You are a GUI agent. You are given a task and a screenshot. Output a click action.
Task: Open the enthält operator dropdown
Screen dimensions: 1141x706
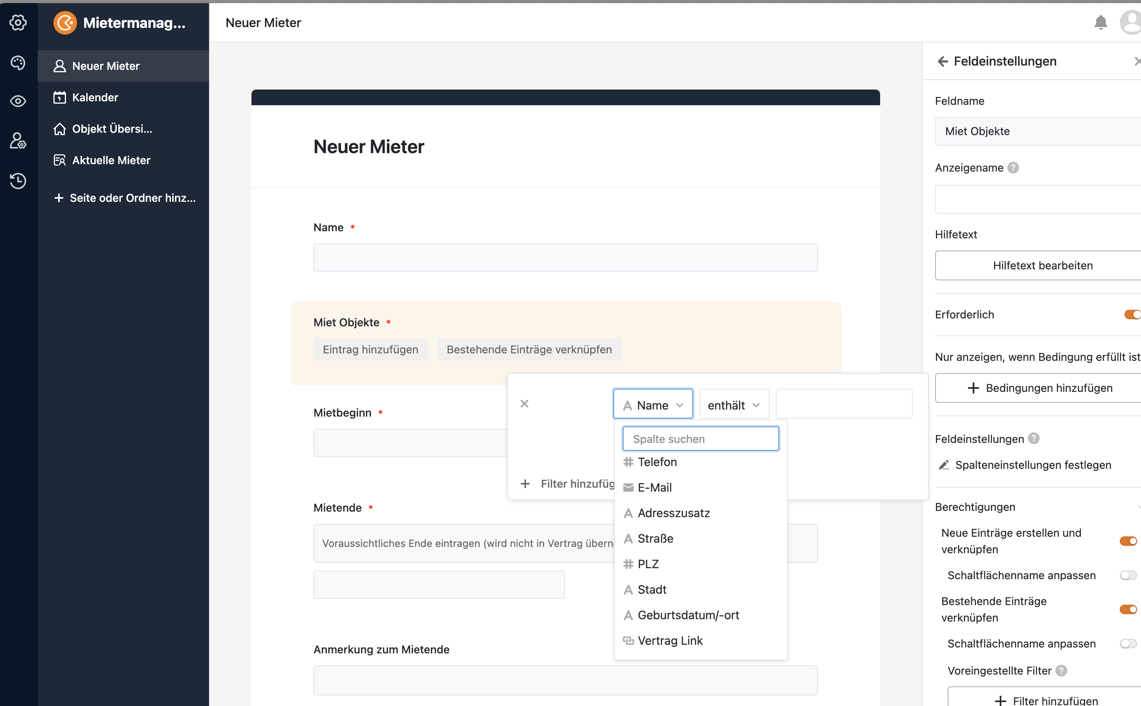(x=734, y=405)
